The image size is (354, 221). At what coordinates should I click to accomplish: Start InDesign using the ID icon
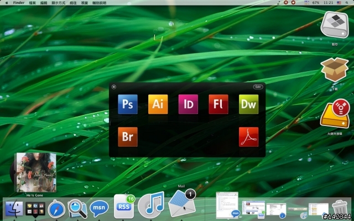pos(188,104)
